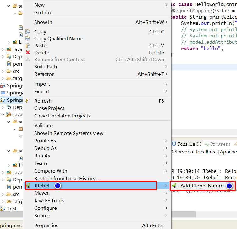
Task: Click the Copy Qualified Name icon
Action: click(x=28, y=39)
